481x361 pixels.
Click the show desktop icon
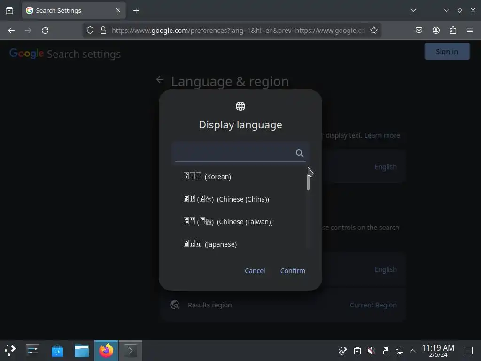click(x=469, y=351)
